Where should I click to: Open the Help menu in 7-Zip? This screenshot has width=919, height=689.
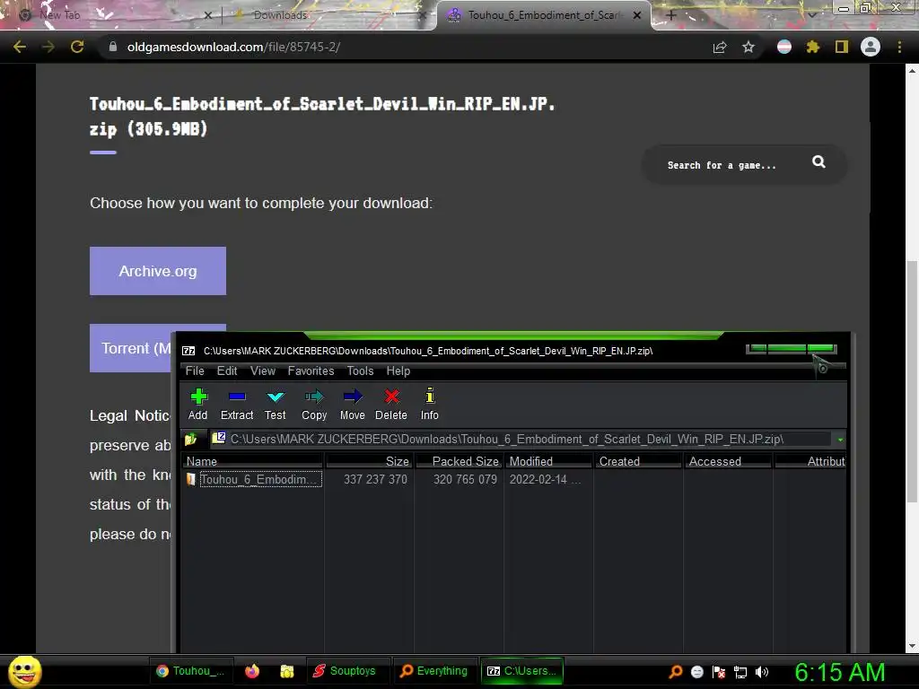point(398,371)
